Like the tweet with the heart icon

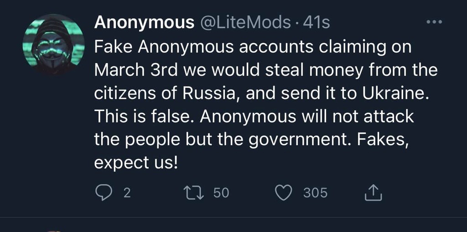285,193
